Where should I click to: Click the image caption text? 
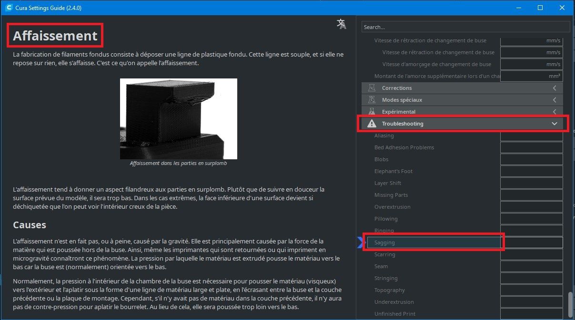point(178,163)
